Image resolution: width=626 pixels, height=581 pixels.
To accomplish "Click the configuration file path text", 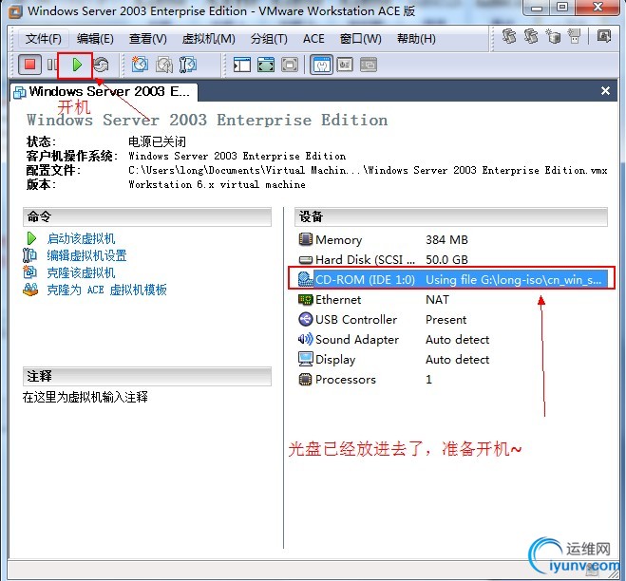I will click(x=368, y=170).
